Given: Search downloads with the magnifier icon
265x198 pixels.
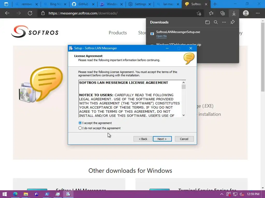Looking at the screenshot, I should (x=216, y=22).
